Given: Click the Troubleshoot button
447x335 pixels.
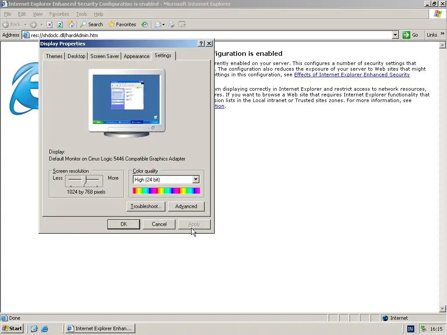Looking at the screenshot, I should point(146,206).
